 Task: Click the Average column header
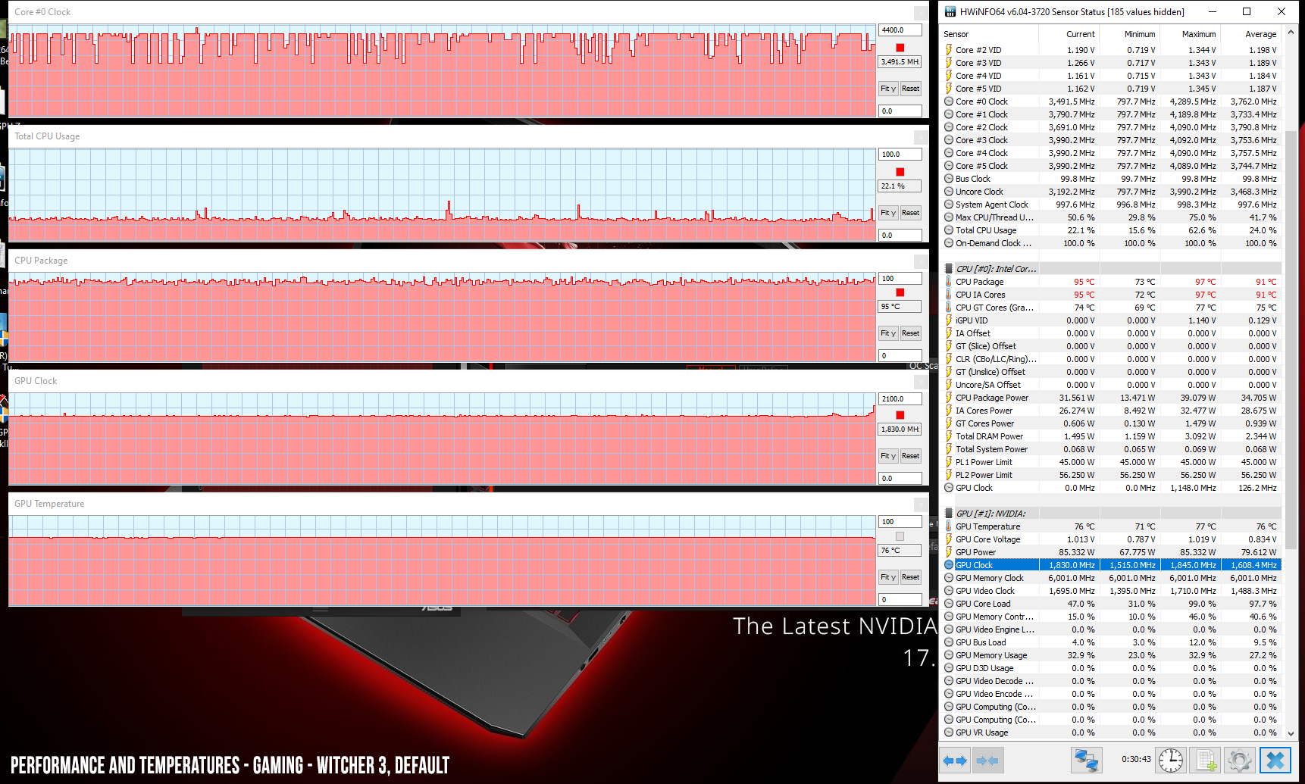[1250, 34]
